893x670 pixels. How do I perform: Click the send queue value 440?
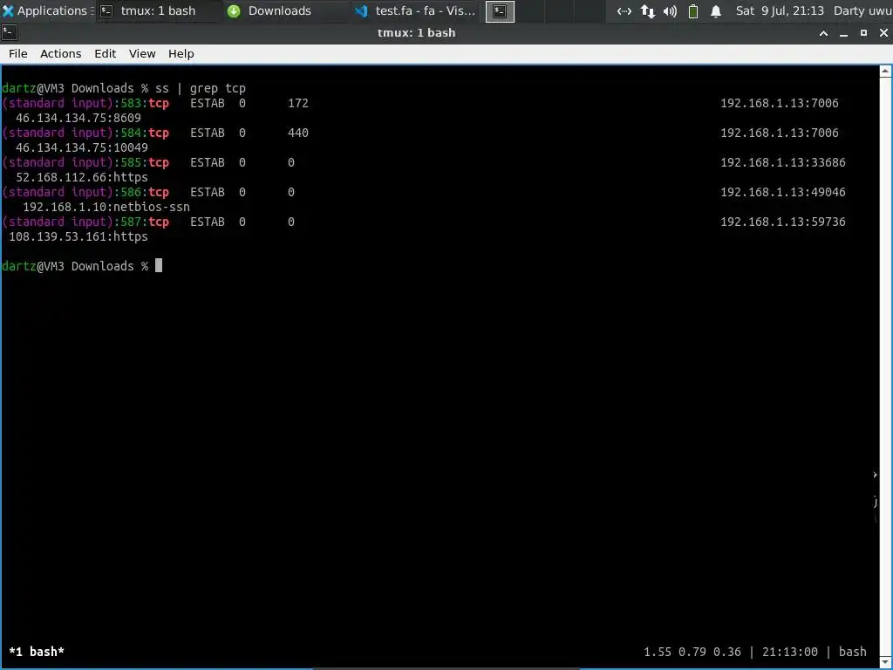[x=298, y=133]
